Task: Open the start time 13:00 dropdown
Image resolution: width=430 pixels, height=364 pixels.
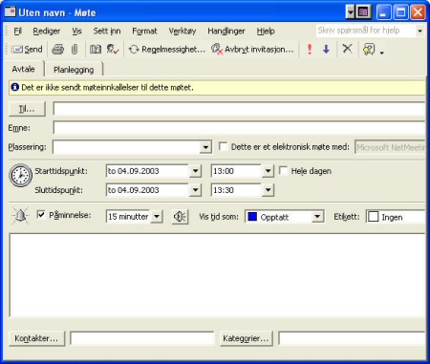Action: click(268, 171)
